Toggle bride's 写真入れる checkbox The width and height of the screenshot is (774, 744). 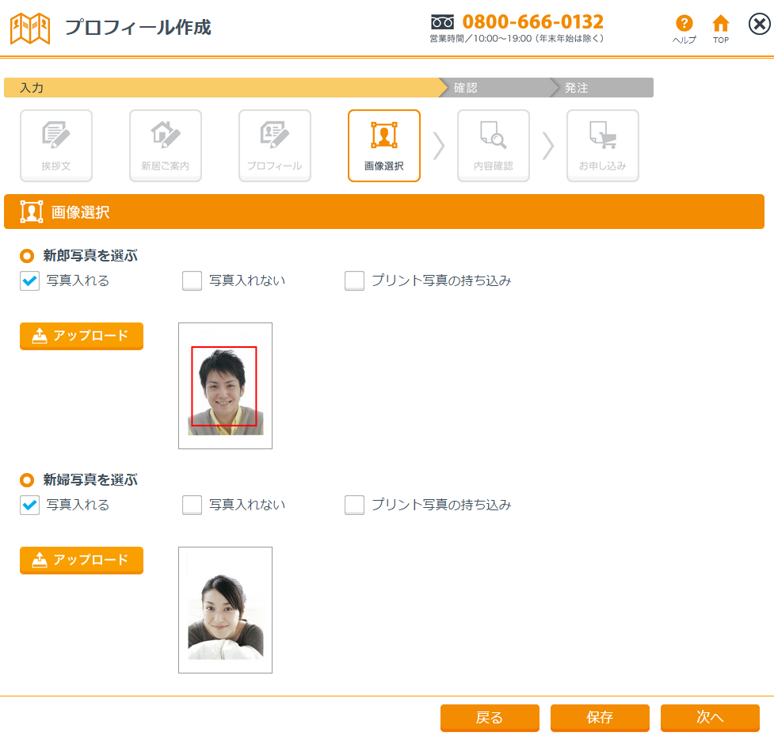tap(30, 506)
